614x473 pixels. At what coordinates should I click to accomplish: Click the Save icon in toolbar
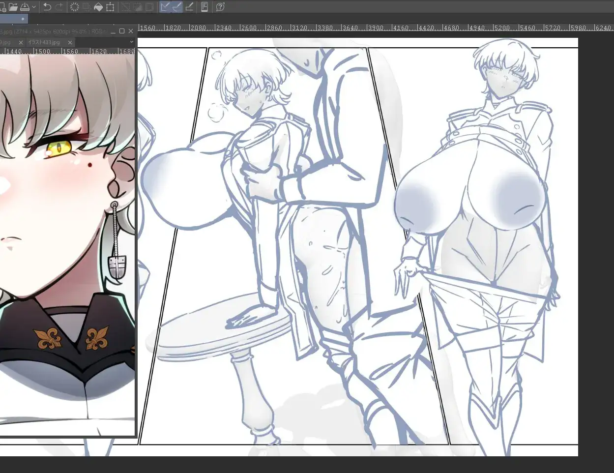click(25, 7)
